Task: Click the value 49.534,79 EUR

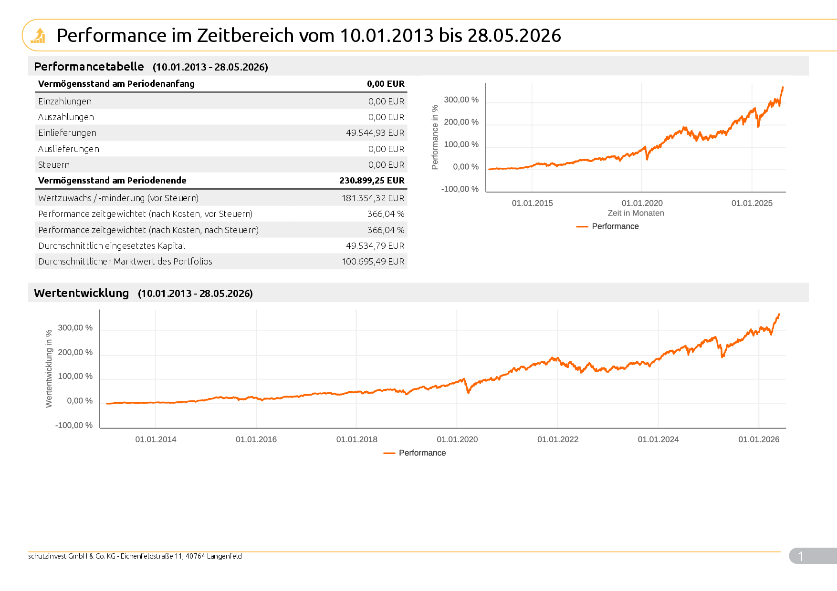Action: [375, 245]
